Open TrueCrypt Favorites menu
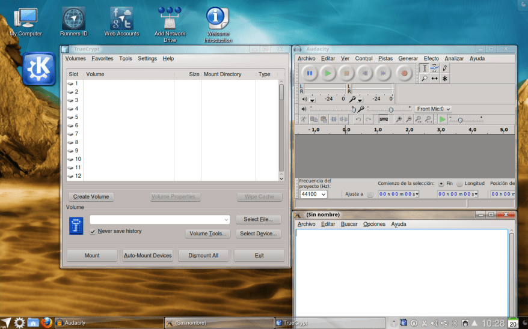The width and height of the screenshot is (528, 329). coord(102,58)
